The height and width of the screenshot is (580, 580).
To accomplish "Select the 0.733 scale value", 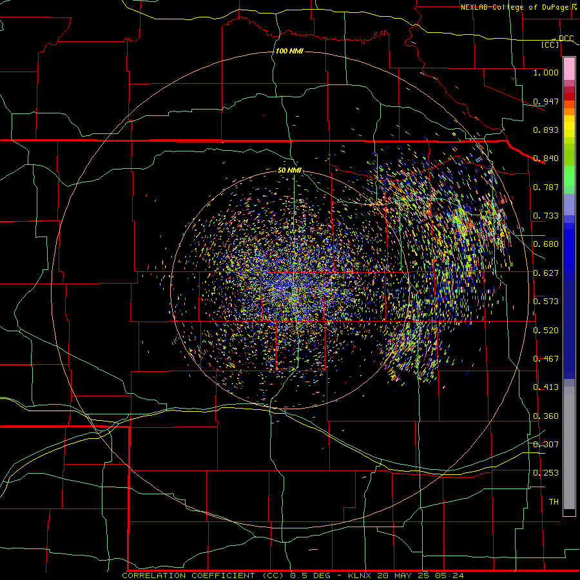I will (546, 216).
